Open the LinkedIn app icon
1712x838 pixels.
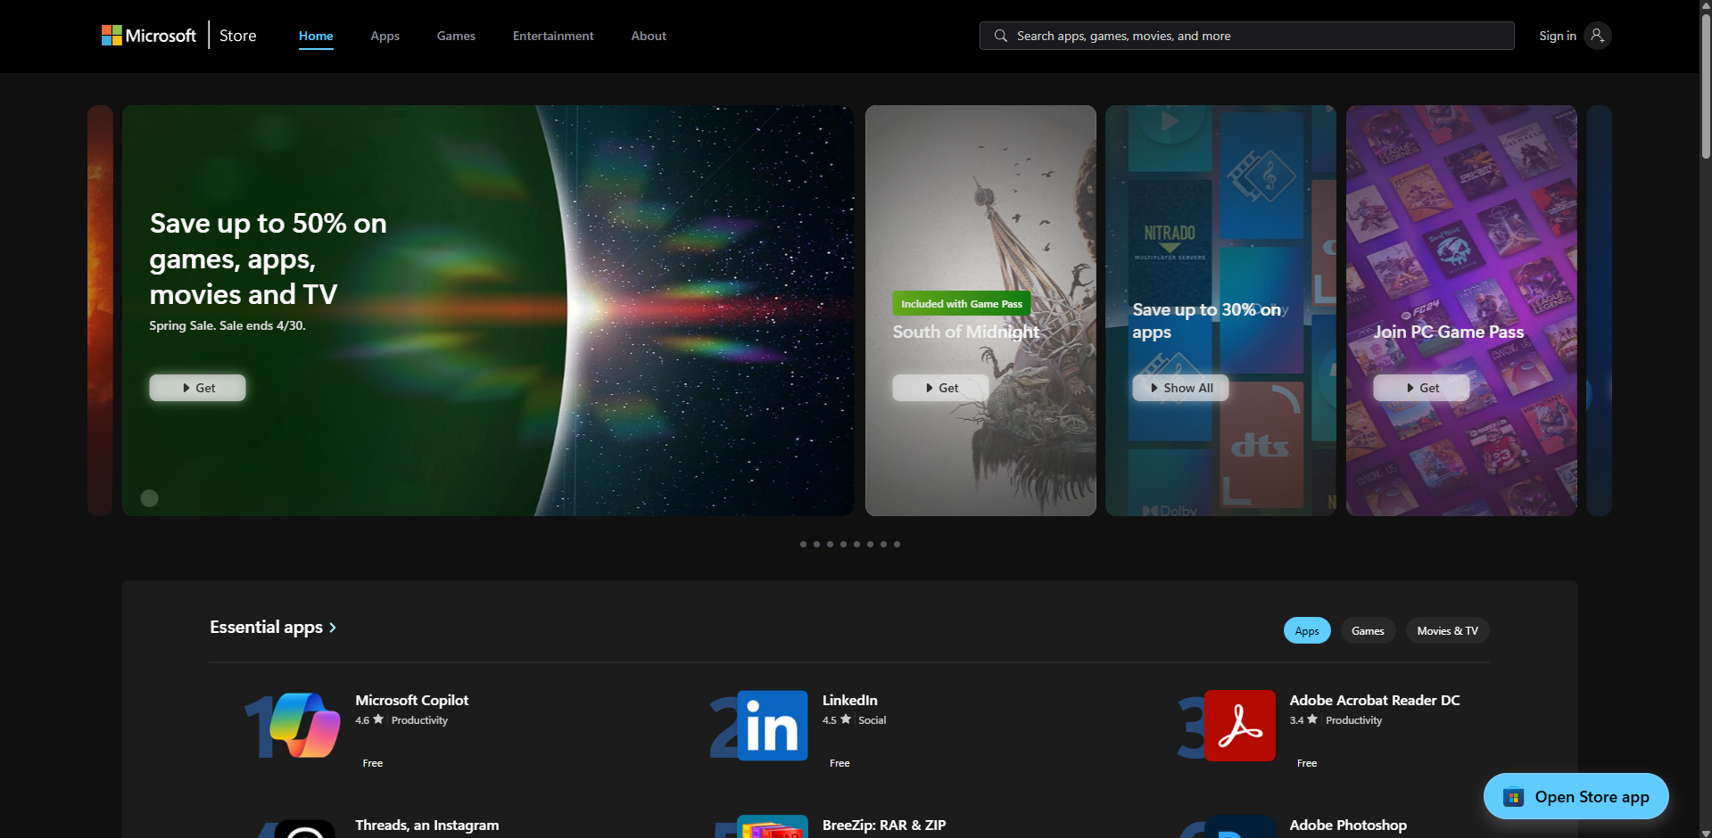(x=773, y=725)
